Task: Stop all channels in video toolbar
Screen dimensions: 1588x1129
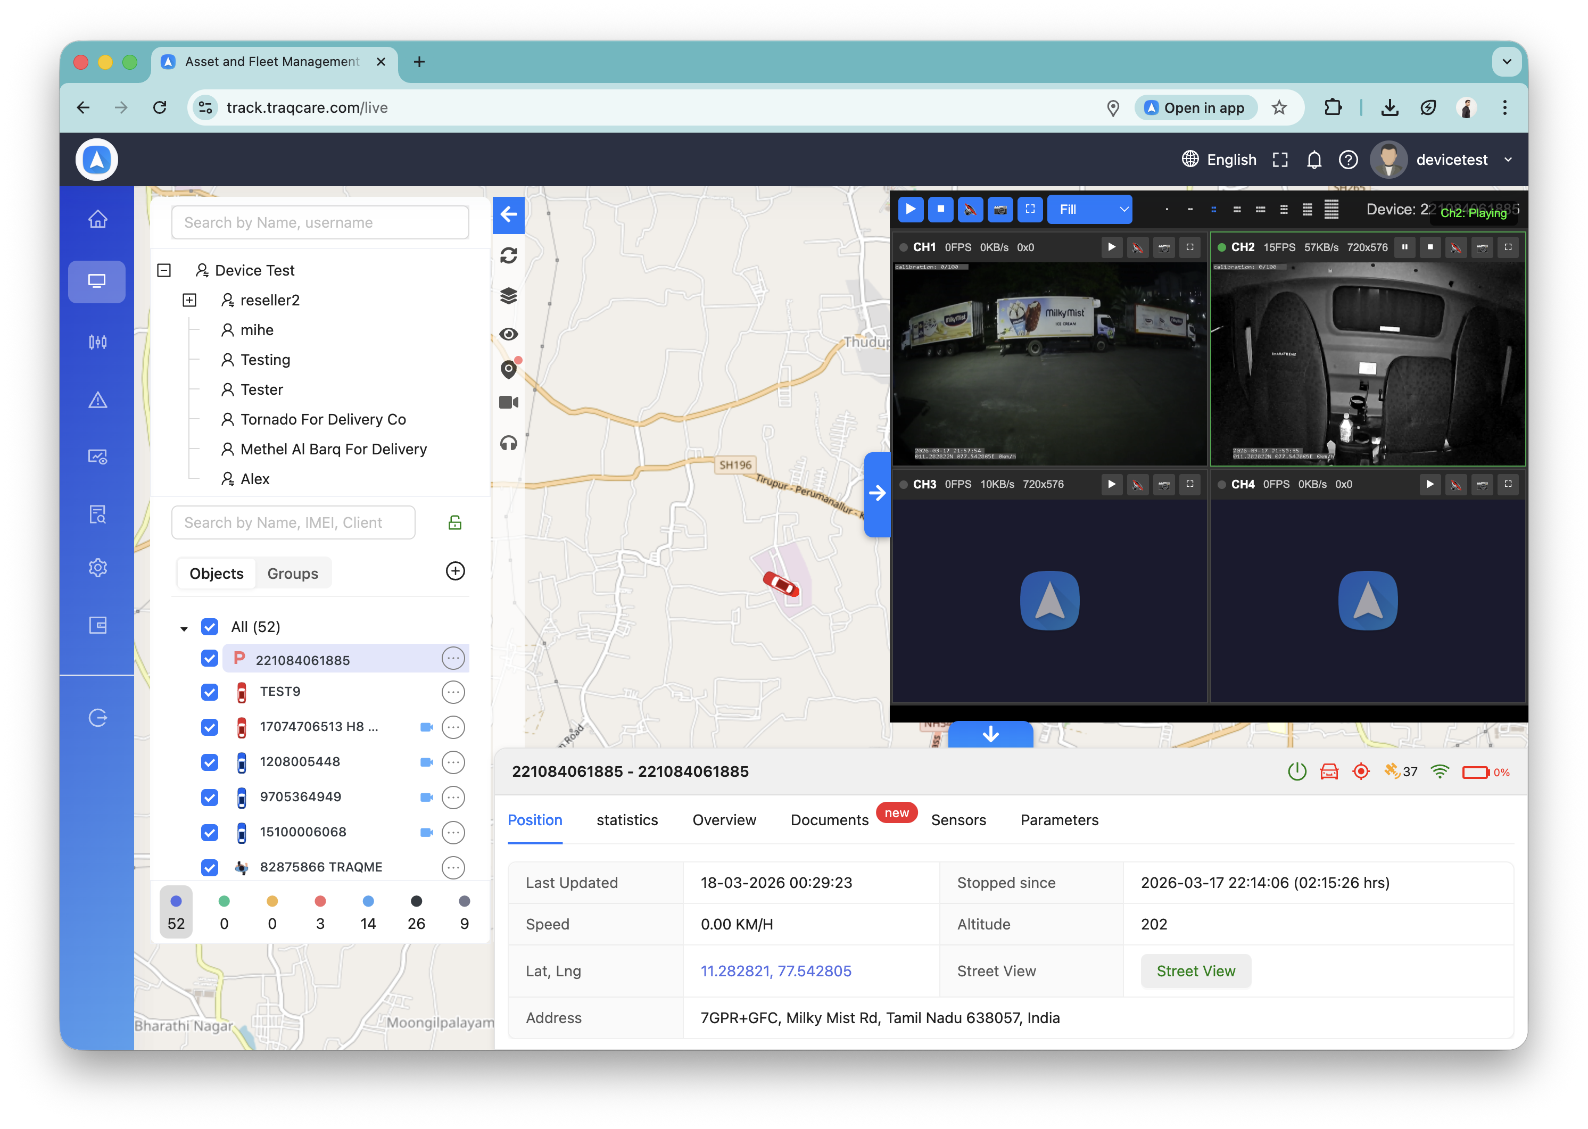Action: pyautogui.click(x=941, y=209)
